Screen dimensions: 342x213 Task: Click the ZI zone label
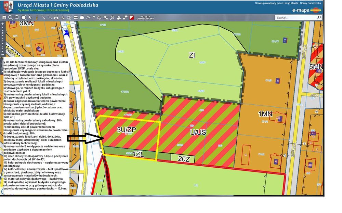click(192, 55)
